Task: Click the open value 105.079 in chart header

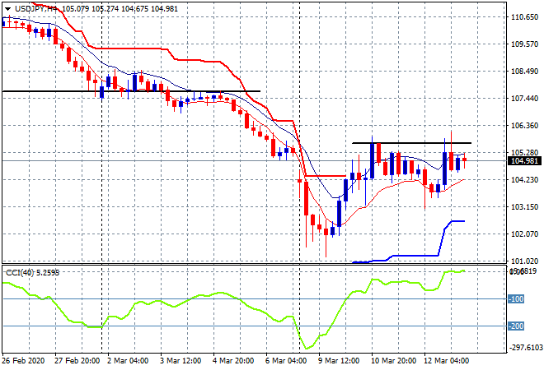Action: [x=75, y=9]
